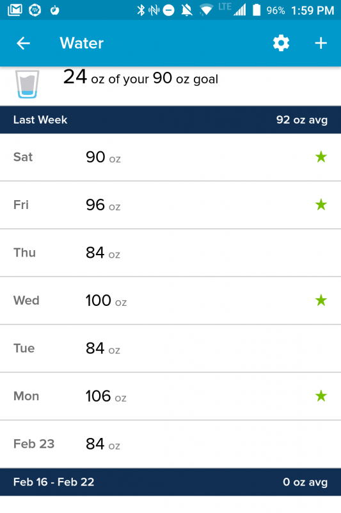Open the Gmail notification icon in status bar
This screenshot has width=341, height=513.
click(15, 10)
